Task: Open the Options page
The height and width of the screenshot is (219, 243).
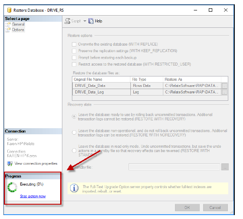Action: [x=18, y=30]
